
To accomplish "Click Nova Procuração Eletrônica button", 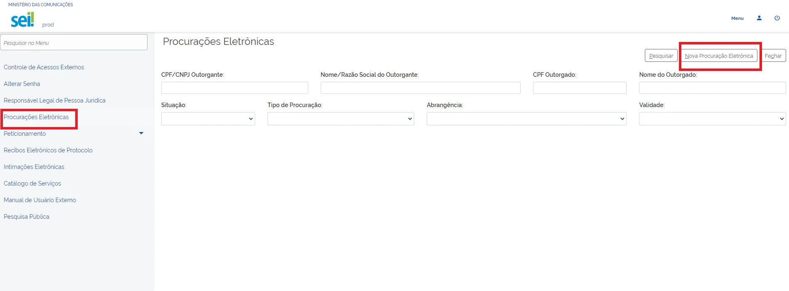I will (x=718, y=56).
